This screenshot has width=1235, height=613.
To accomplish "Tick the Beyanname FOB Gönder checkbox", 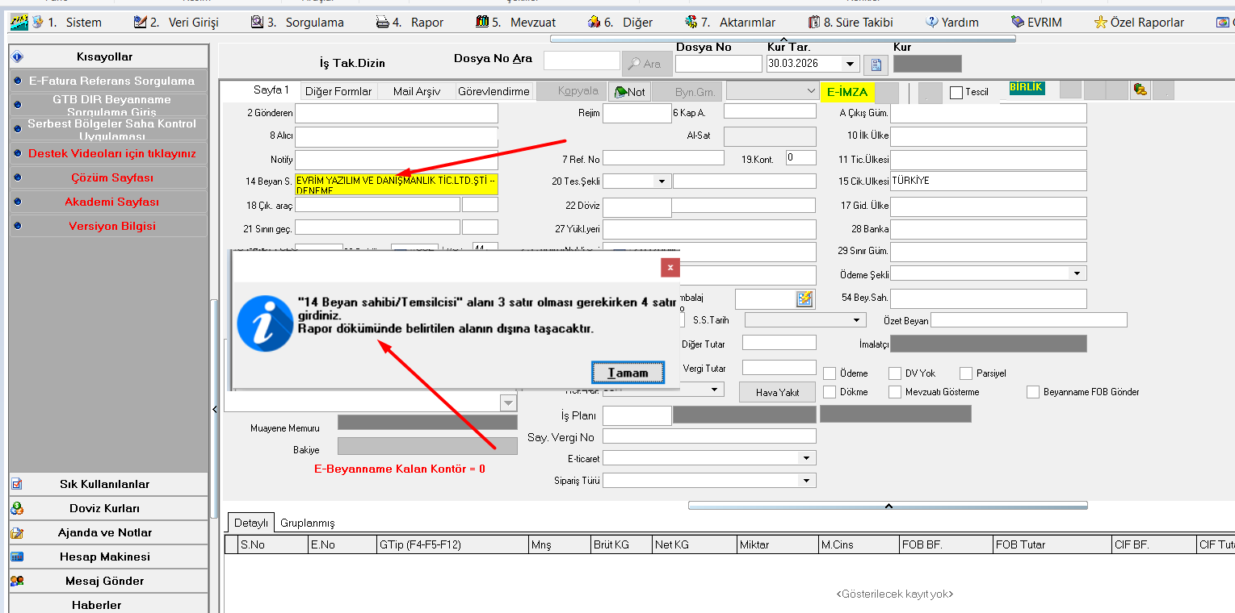I will click(1033, 392).
